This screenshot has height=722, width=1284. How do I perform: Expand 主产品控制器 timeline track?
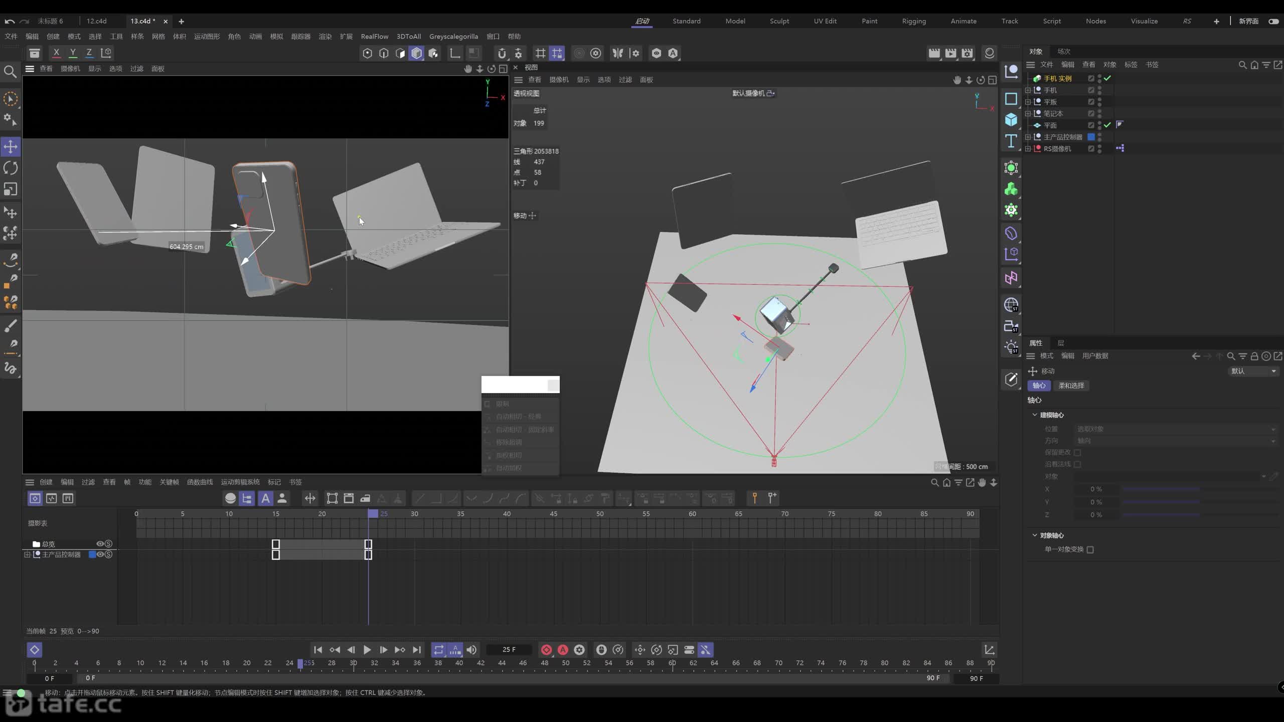[x=27, y=555]
